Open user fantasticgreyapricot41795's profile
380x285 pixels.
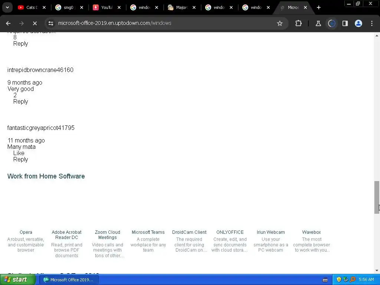click(x=41, y=128)
